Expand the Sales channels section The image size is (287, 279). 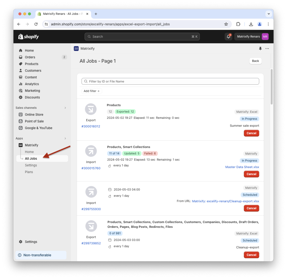65,108
